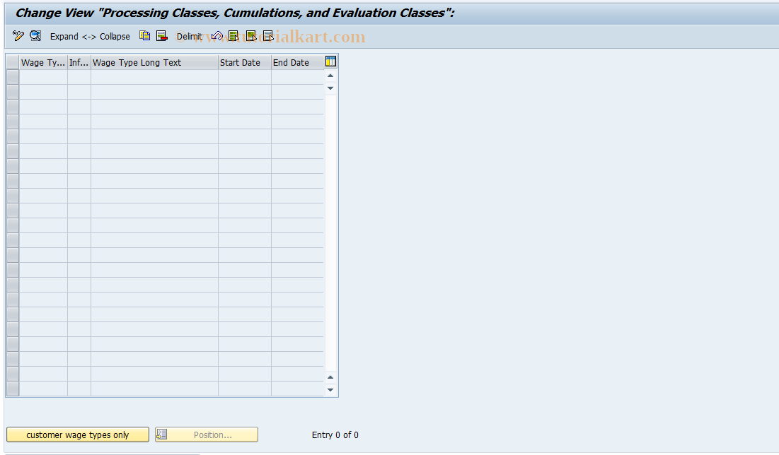This screenshot has height=455, width=779.
Task: Click the scroll up arrow at top of table
Action: click(330, 76)
